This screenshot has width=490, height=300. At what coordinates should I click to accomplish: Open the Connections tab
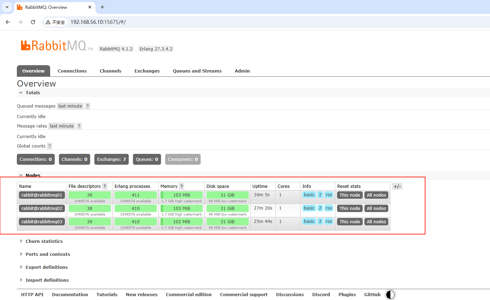coord(72,71)
